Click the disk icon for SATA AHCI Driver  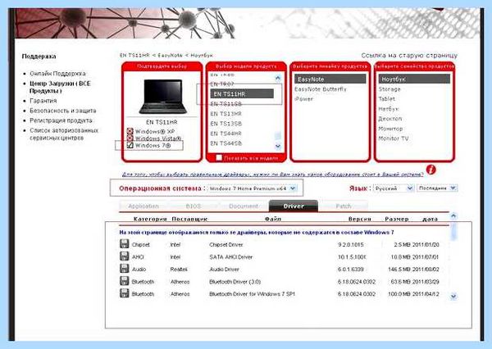(x=125, y=256)
